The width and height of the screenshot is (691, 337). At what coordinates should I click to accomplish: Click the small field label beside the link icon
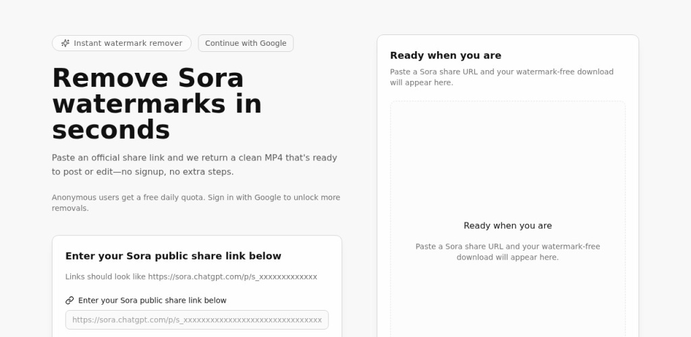click(x=153, y=301)
